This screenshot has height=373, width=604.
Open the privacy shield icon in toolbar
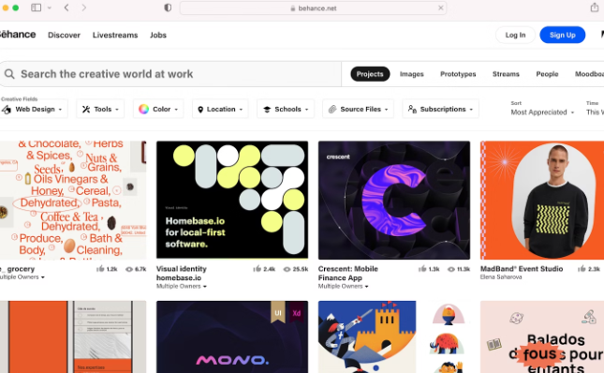point(168,7)
